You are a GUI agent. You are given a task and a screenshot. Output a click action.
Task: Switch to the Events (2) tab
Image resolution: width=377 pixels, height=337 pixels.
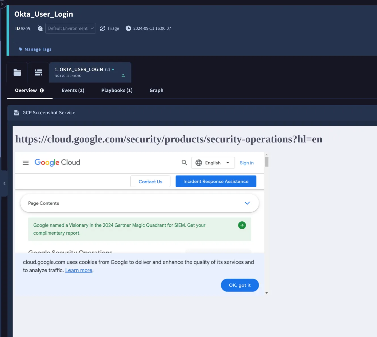pyautogui.click(x=73, y=90)
